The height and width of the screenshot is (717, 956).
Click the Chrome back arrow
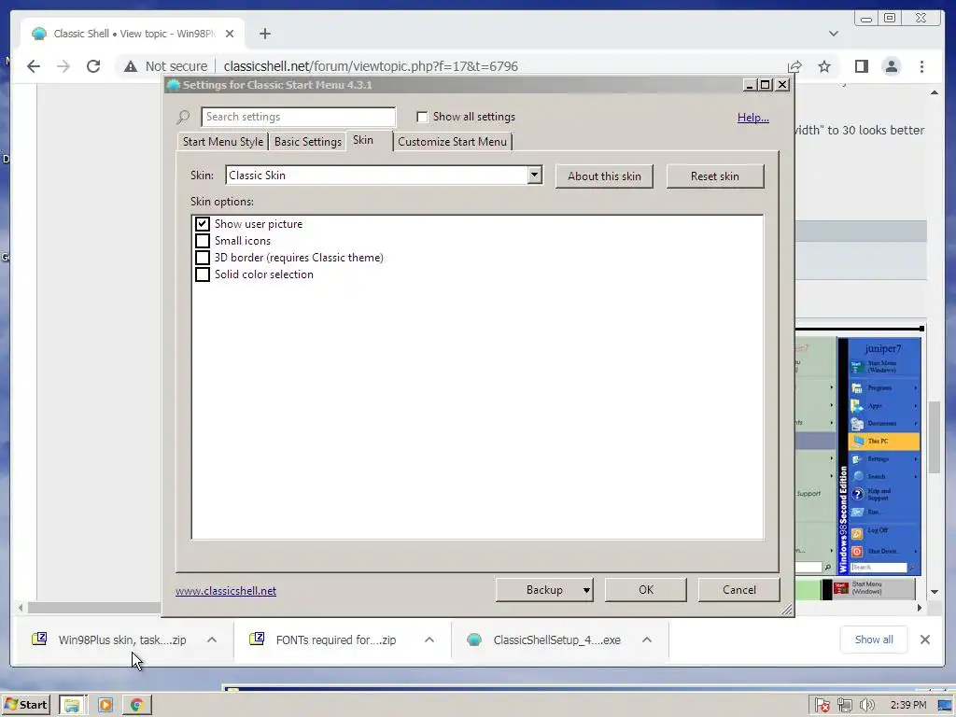(34, 66)
